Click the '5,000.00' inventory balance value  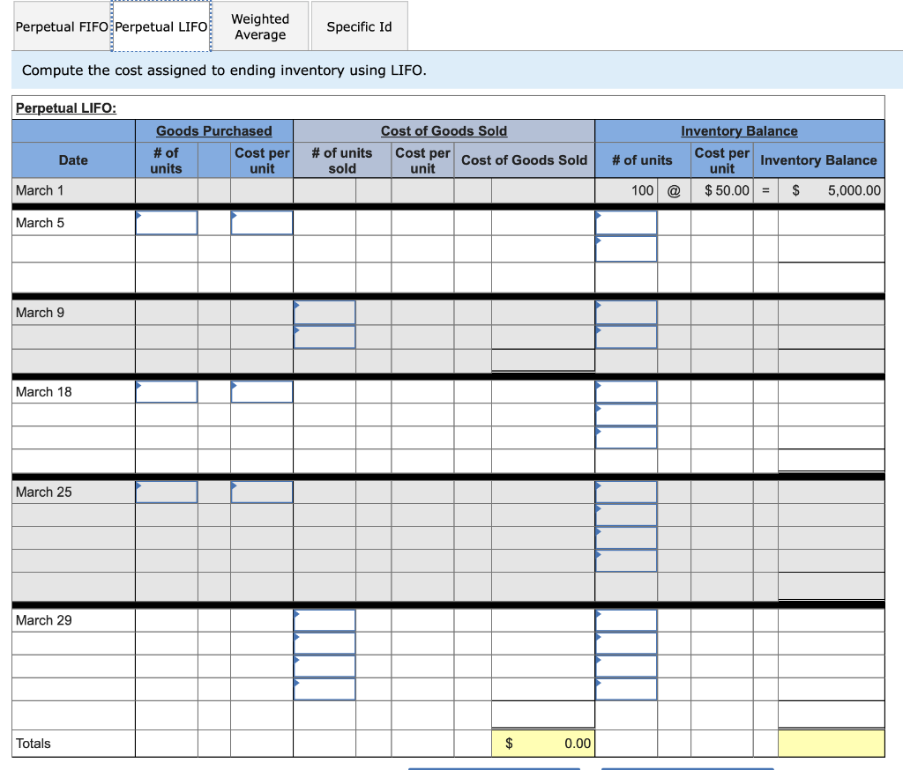pos(854,190)
